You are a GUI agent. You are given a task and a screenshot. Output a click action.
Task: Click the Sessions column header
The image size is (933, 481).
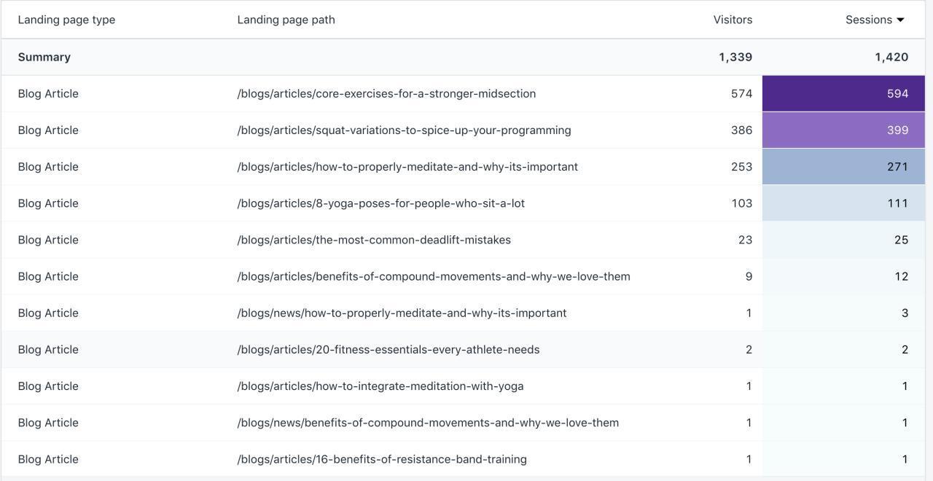[x=869, y=20]
